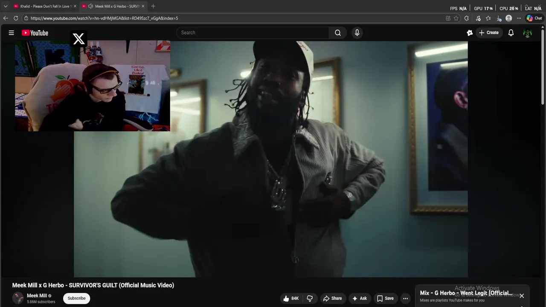Click the music video player area
Image resolution: width=546 pixels, height=307 pixels.
click(271, 159)
